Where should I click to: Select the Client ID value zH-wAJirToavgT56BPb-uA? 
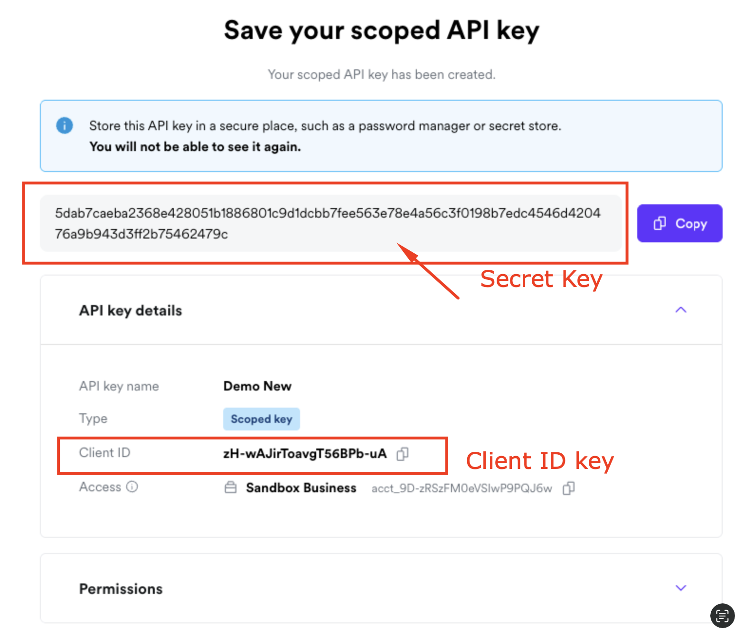click(305, 454)
